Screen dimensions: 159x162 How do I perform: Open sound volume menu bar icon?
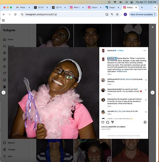click(x=121, y=2)
